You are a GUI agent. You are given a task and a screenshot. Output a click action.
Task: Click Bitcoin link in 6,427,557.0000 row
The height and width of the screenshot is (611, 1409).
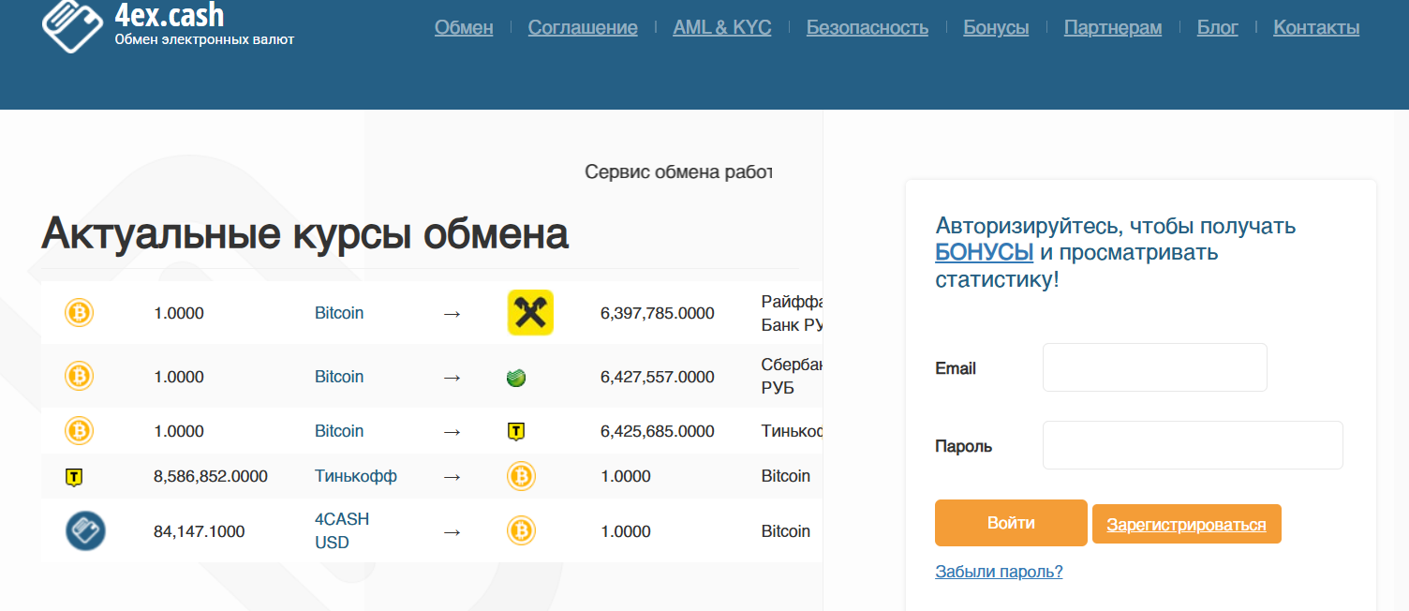tap(339, 377)
